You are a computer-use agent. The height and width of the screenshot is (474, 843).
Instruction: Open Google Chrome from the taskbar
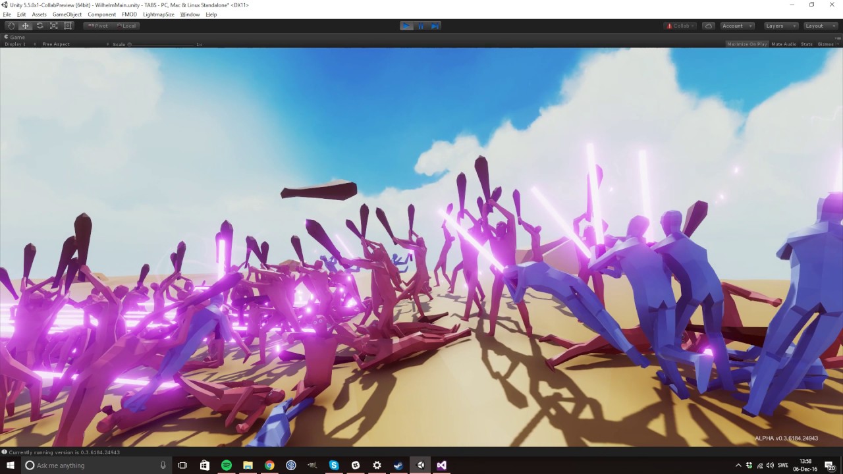coord(269,465)
